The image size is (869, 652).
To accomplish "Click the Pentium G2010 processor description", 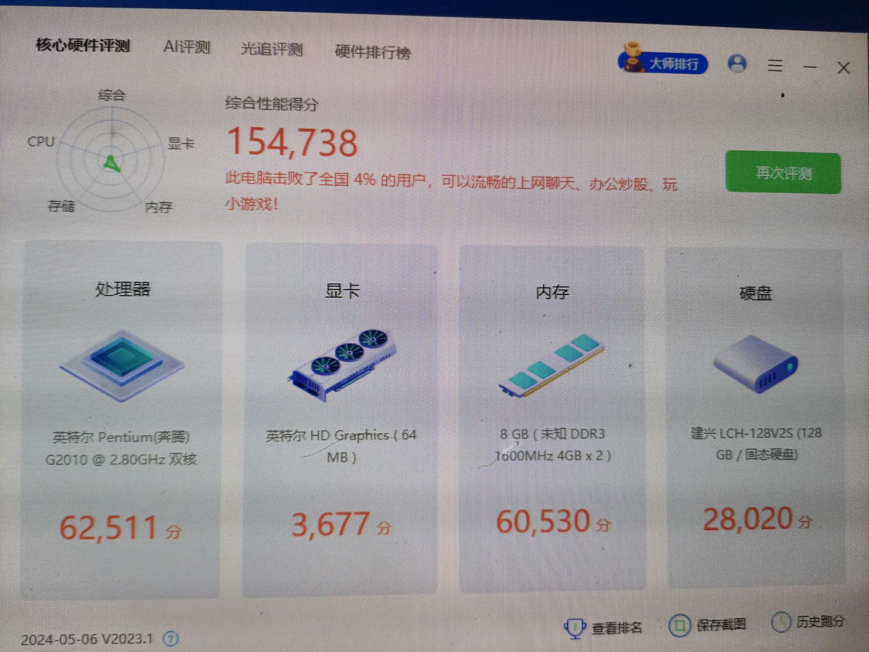I will point(121,448).
